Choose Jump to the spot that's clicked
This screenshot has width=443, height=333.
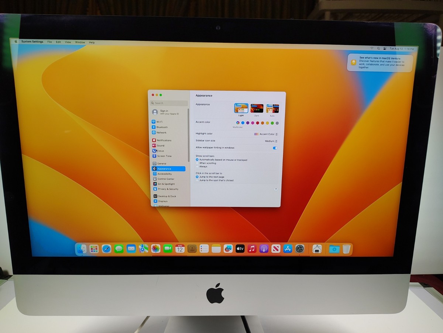(x=197, y=180)
